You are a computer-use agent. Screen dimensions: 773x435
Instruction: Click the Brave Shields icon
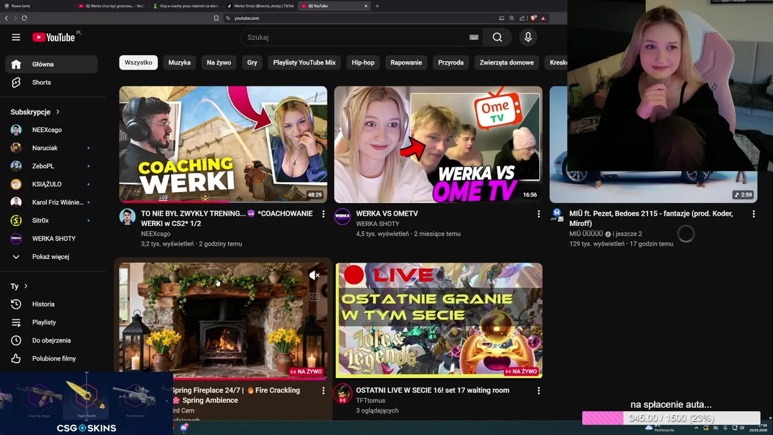pyautogui.click(x=534, y=18)
